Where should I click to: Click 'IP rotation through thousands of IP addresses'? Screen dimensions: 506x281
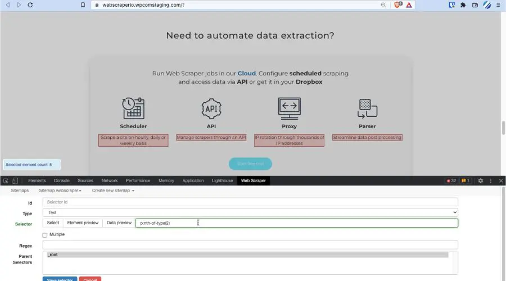coord(289,140)
